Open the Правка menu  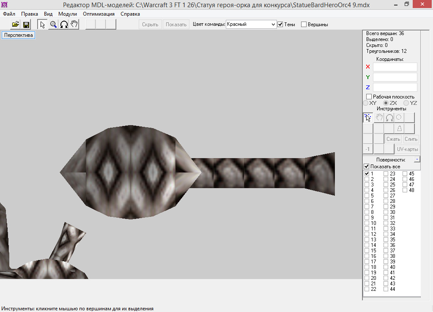tap(30, 14)
